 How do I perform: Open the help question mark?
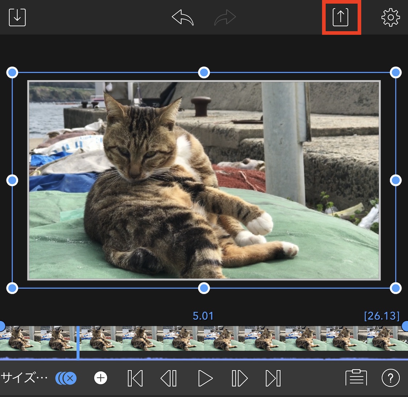tap(391, 378)
